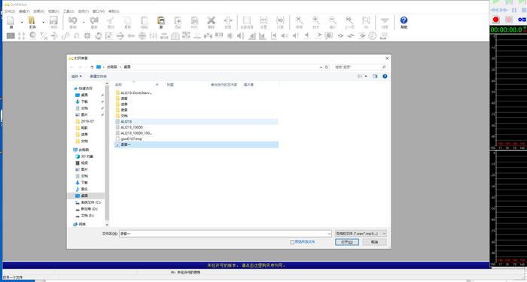This screenshot has height=282, width=527.
Task: Select the gwvE107.tmp file
Action: [132, 138]
